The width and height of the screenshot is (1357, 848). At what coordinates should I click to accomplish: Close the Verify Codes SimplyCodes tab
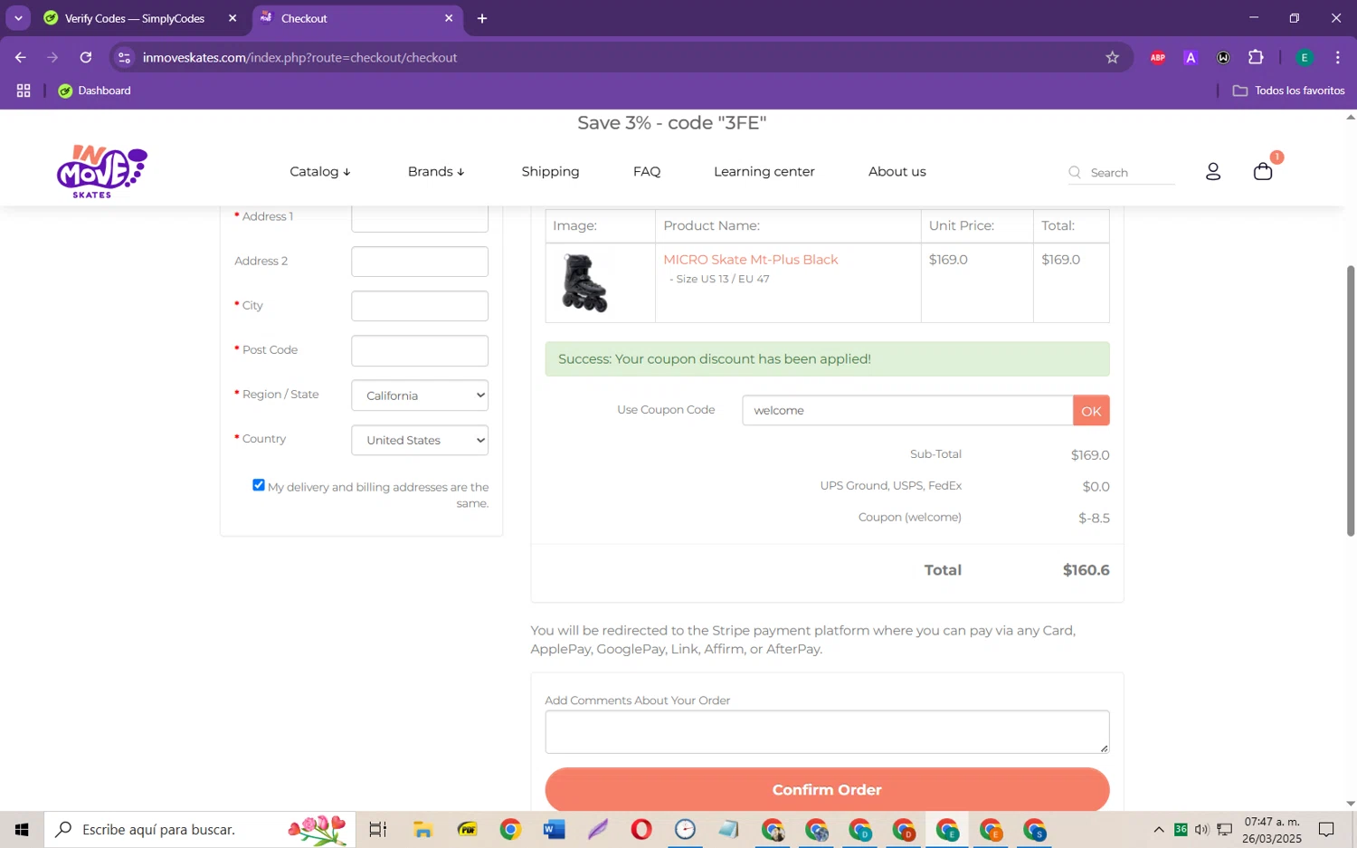(x=232, y=18)
